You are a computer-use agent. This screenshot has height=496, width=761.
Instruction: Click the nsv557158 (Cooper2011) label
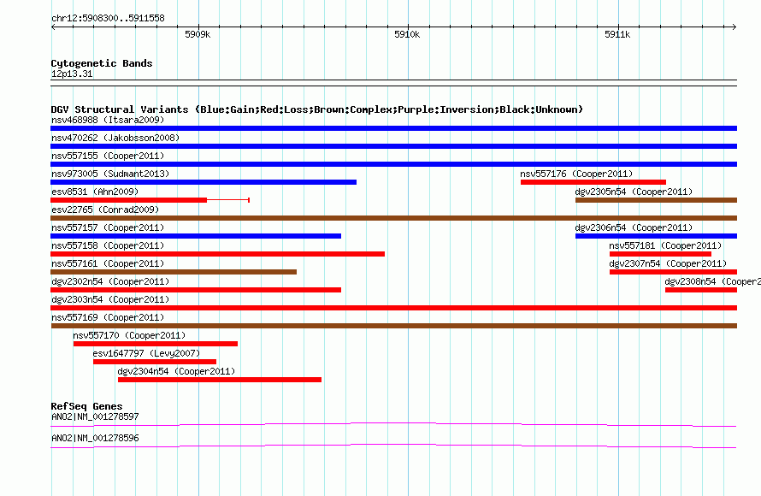coord(108,245)
